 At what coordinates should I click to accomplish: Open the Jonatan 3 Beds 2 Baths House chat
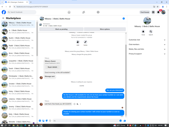coord(18,85)
